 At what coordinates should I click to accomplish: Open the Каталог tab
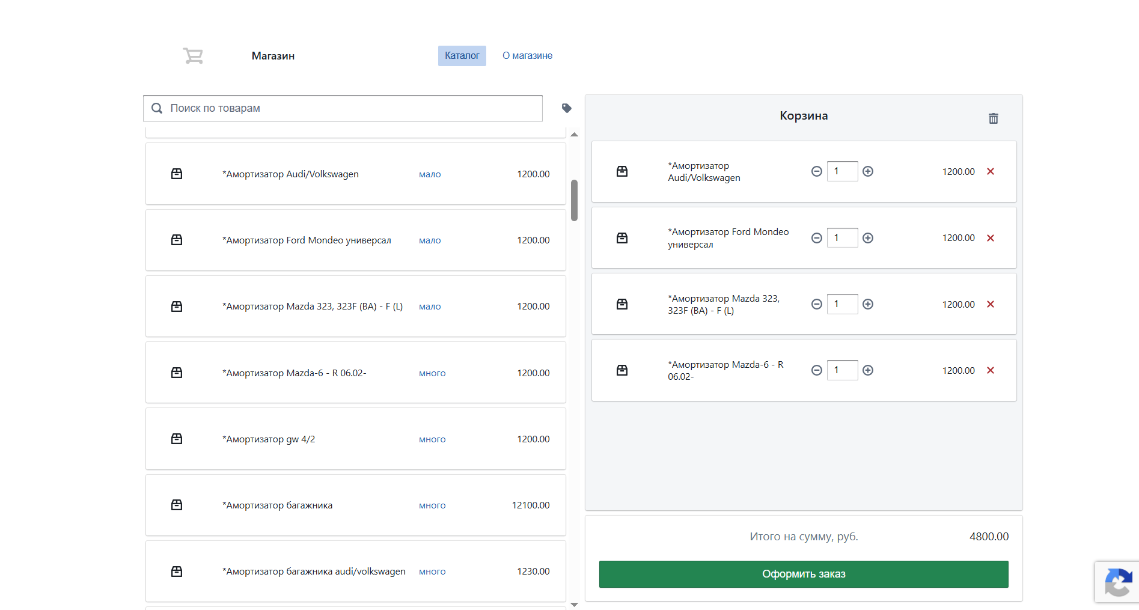click(x=462, y=56)
